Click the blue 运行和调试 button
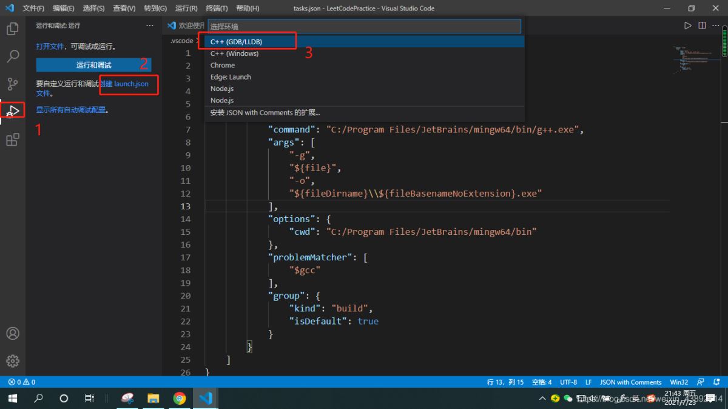 tap(93, 65)
